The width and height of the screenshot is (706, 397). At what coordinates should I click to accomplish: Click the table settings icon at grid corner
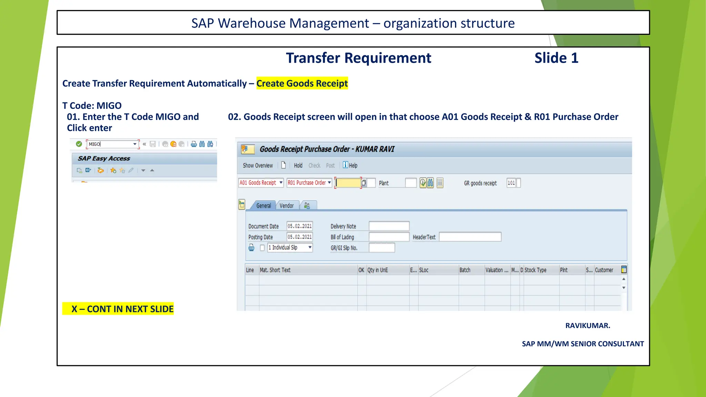[624, 269]
